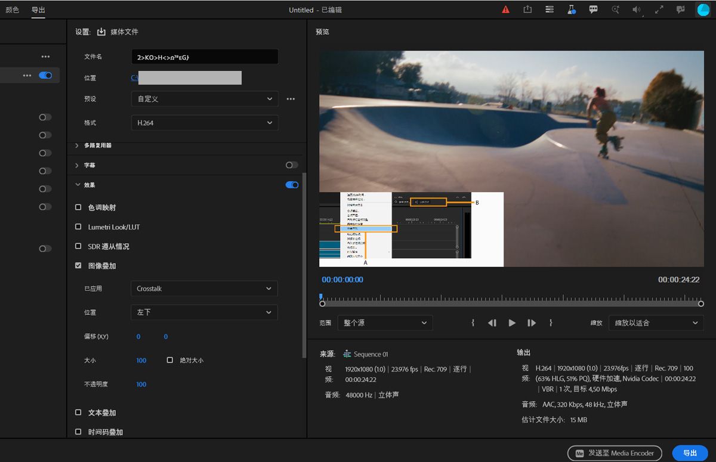Step forward one frame in preview
This screenshot has width=716, height=462.
pos(531,323)
